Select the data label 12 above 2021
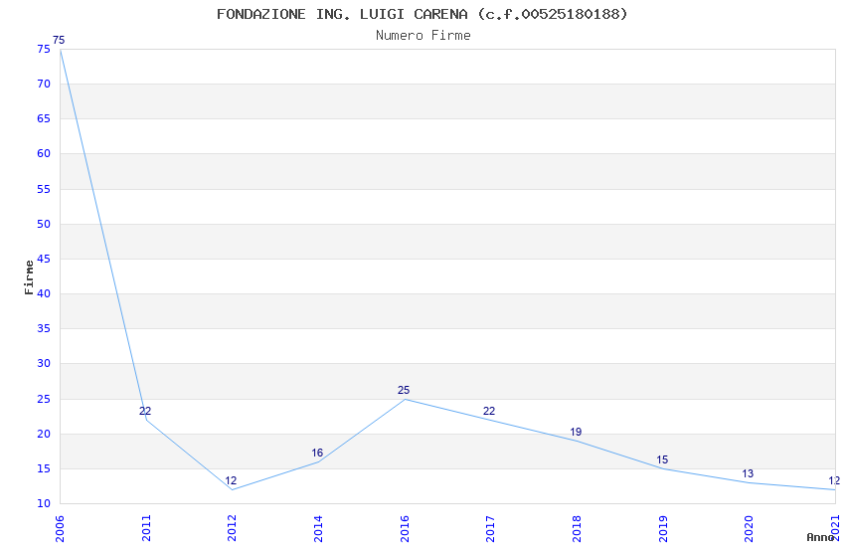845x547 pixels. coord(834,480)
